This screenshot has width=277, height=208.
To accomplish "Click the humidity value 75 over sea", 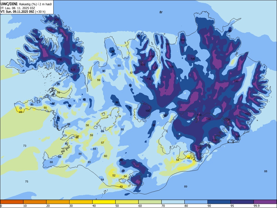I will (27, 181).
